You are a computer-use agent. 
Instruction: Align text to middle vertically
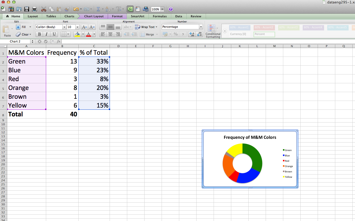(x=110, y=27)
